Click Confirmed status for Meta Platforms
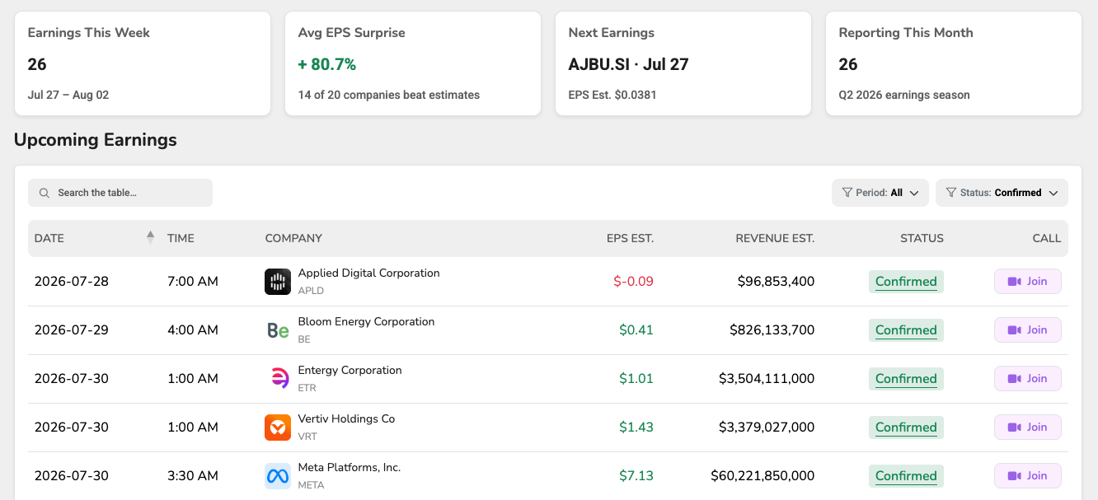The image size is (1098, 500). pyautogui.click(x=906, y=476)
